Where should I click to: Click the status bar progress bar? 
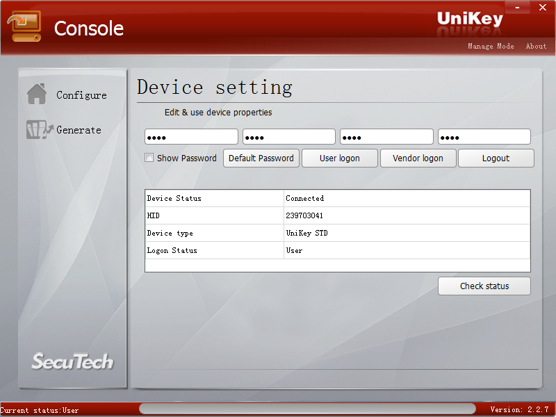tap(307, 409)
